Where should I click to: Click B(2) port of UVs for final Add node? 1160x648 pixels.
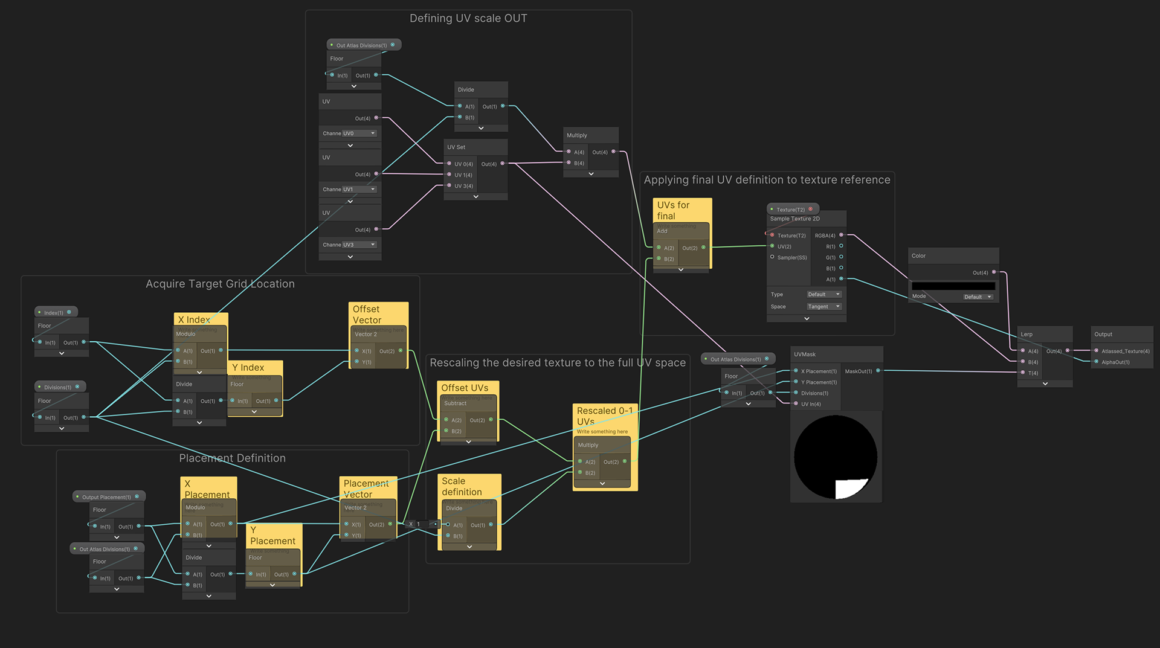point(659,258)
